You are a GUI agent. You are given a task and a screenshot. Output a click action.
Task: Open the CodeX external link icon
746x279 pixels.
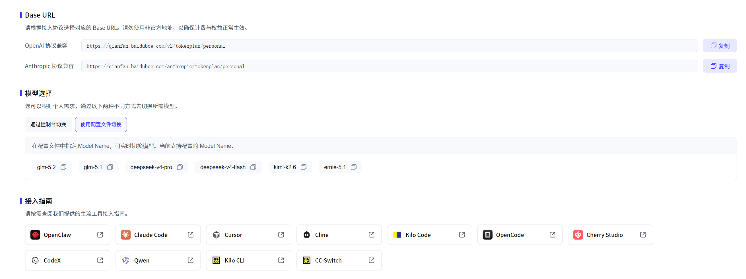tap(100, 260)
